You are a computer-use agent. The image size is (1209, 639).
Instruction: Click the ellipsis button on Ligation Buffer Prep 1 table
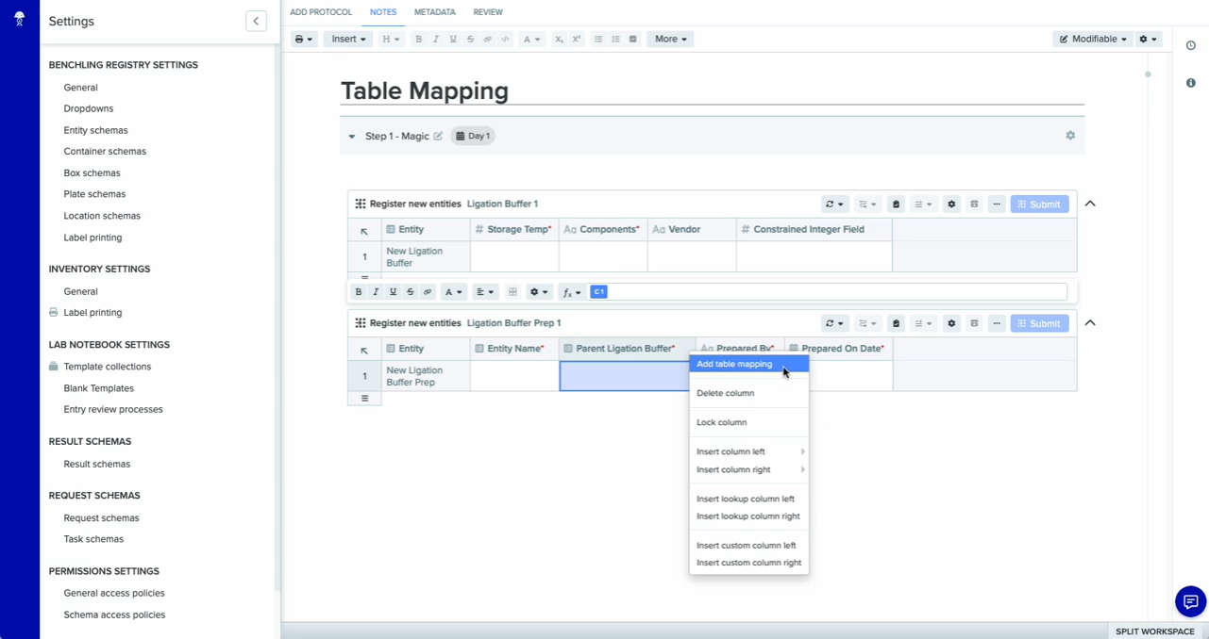(x=997, y=323)
